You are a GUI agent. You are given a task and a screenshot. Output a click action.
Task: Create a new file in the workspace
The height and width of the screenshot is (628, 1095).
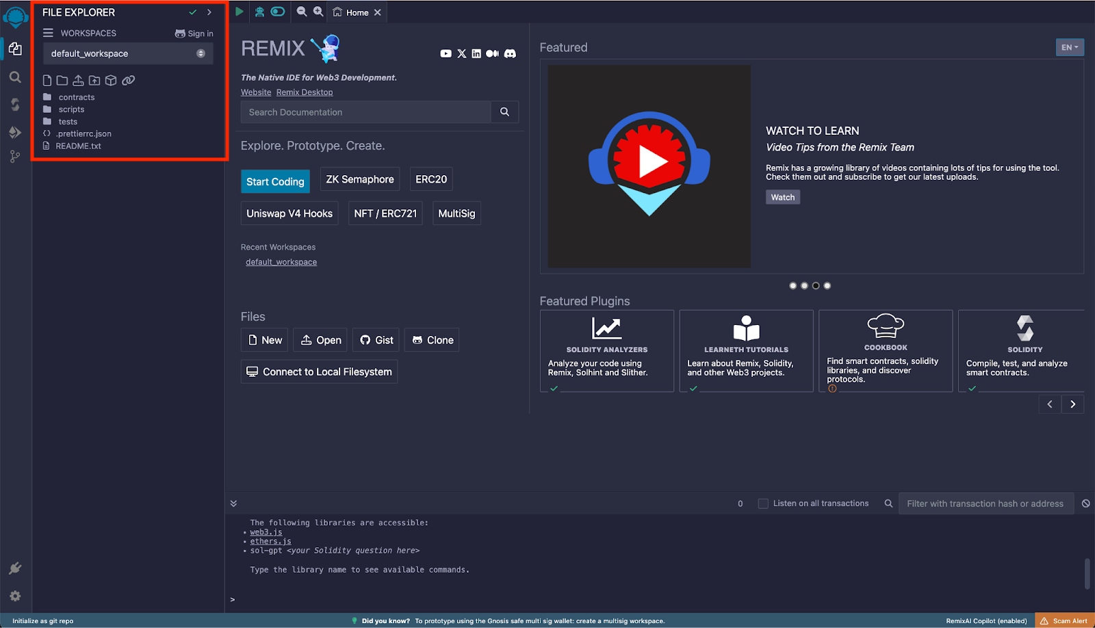pos(47,80)
